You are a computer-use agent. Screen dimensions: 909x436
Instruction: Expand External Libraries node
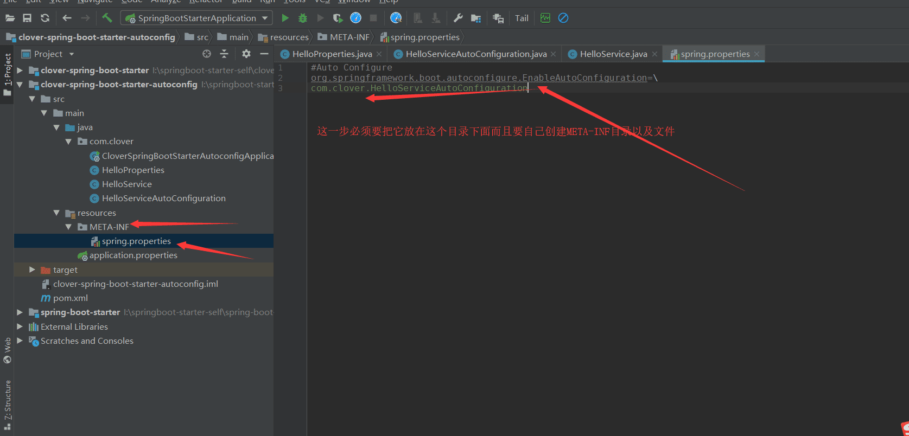point(20,326)
